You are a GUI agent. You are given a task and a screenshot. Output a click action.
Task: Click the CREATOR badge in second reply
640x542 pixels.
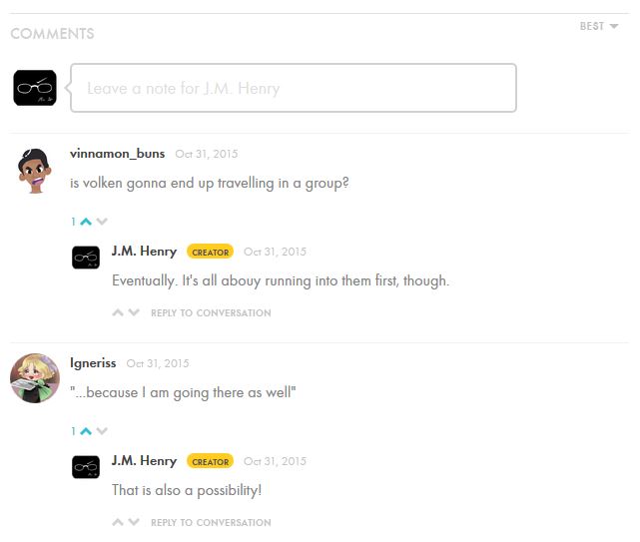tap(211, 461)
